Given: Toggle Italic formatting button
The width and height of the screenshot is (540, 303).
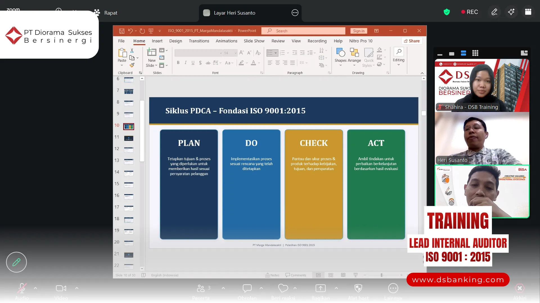Looking at the screenshot, I should (186, 63).
